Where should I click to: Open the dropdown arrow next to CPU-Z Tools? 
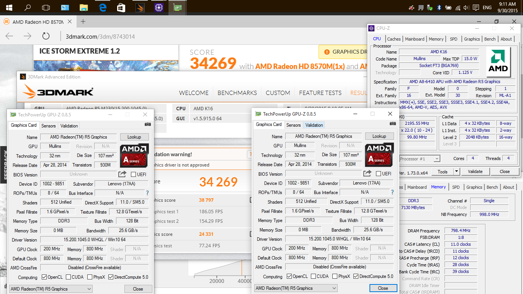pos(456,171)
